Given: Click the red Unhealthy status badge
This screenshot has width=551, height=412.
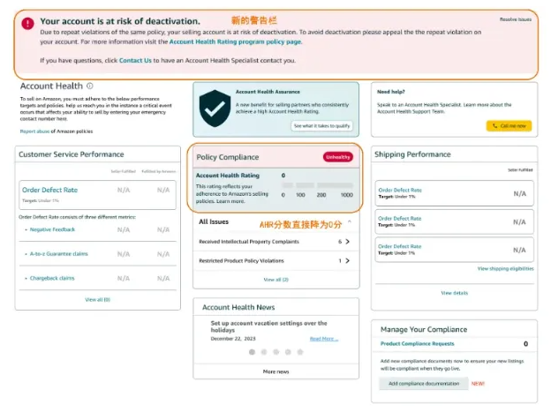Looking at the screenshot, I should 338,157.
